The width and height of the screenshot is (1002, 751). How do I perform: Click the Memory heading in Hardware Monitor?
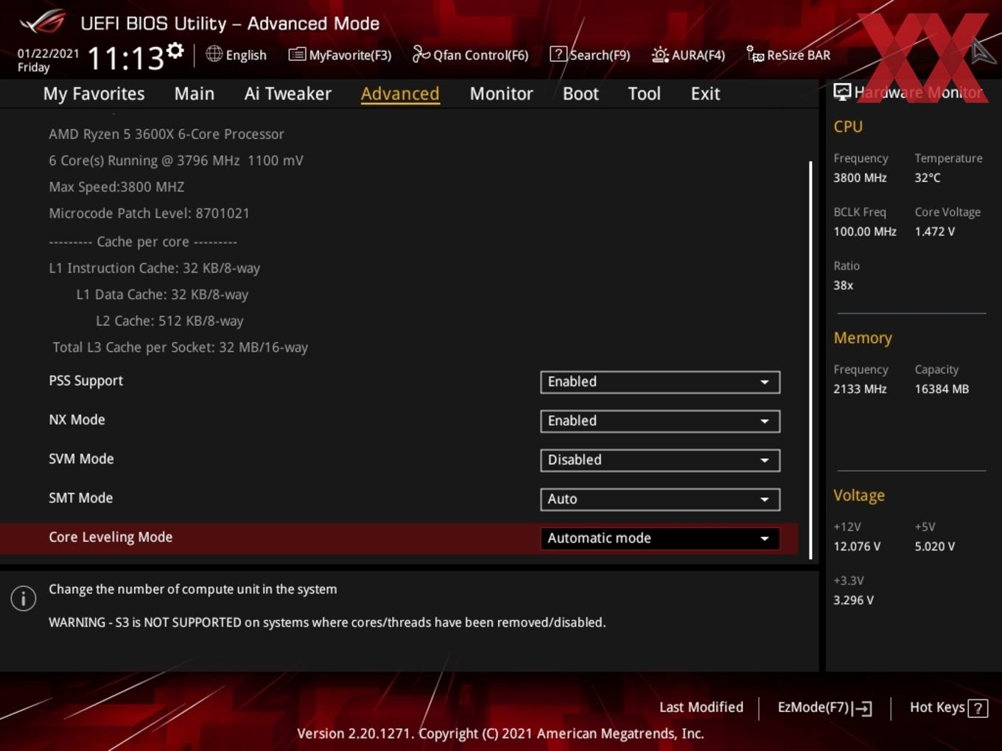point(863,338)
